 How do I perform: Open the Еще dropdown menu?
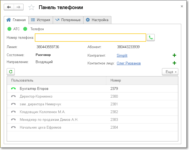tap(170, 72)
